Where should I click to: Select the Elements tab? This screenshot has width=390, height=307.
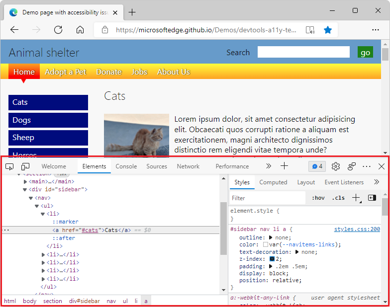point(95,166)
